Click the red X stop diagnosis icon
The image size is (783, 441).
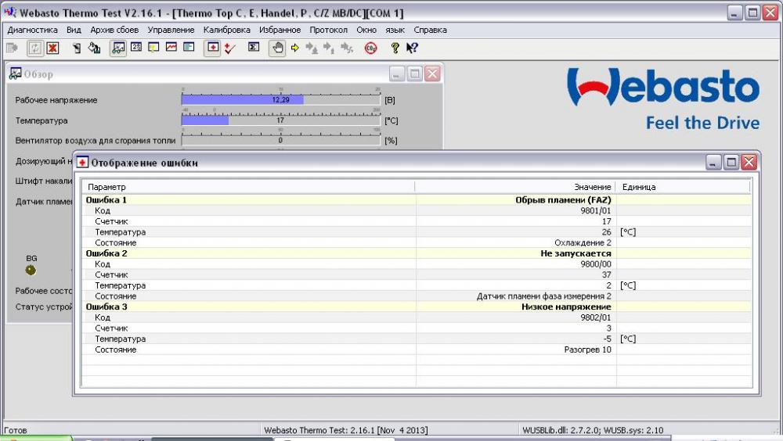[x=52, y=48]
